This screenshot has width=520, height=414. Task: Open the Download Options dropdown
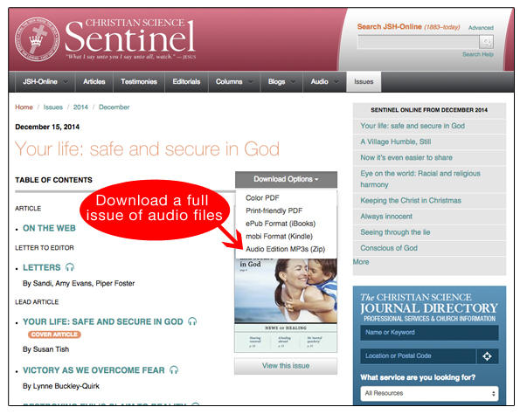286,179
